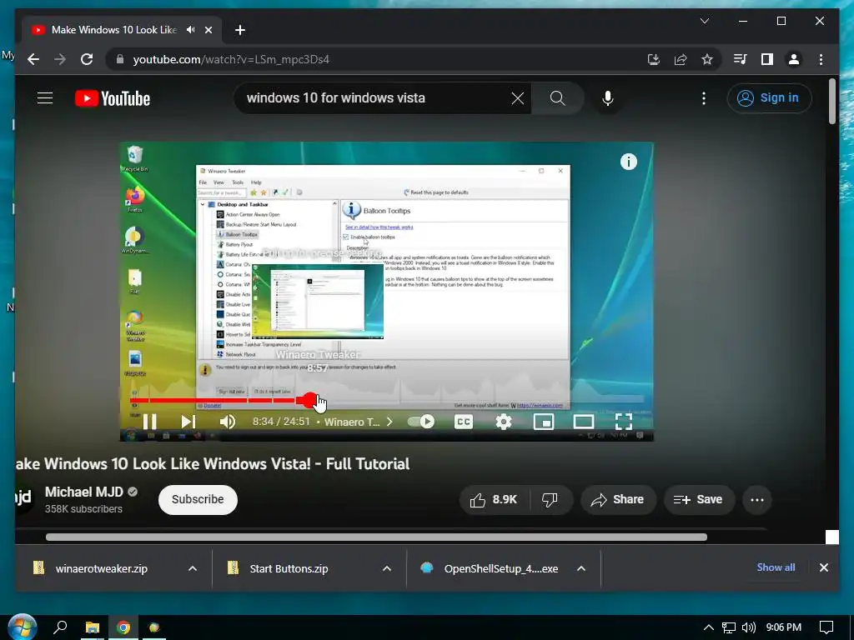
Task: Toggle Chrome side panel
Action: click(767, 59)
